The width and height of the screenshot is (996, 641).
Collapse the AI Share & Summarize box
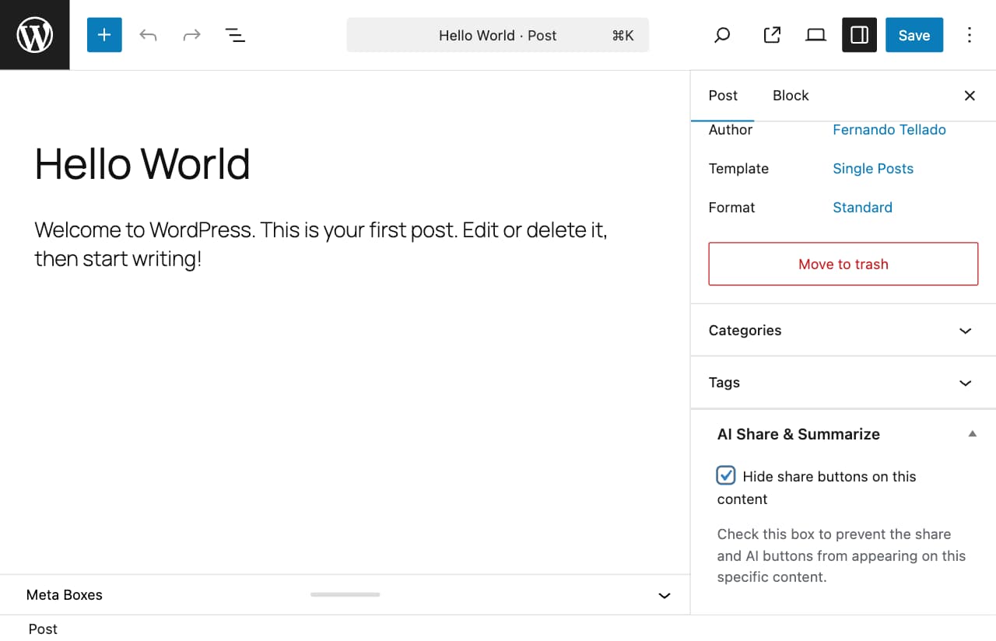[972, 434]
